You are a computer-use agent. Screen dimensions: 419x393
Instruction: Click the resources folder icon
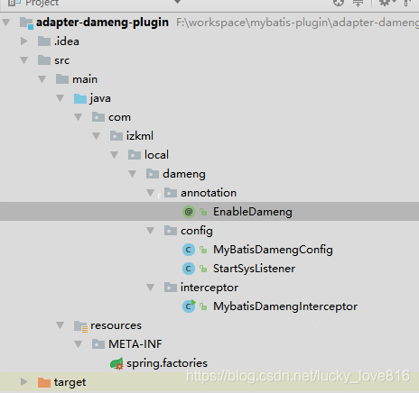pyautogui.click(x=80, y=326)
